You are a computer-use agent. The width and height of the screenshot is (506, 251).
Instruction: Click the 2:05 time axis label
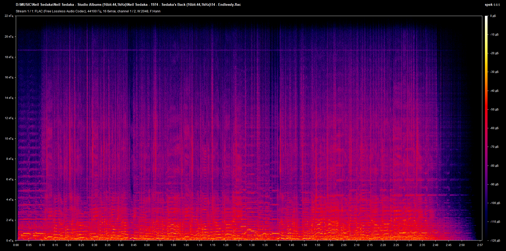[344, 245]
